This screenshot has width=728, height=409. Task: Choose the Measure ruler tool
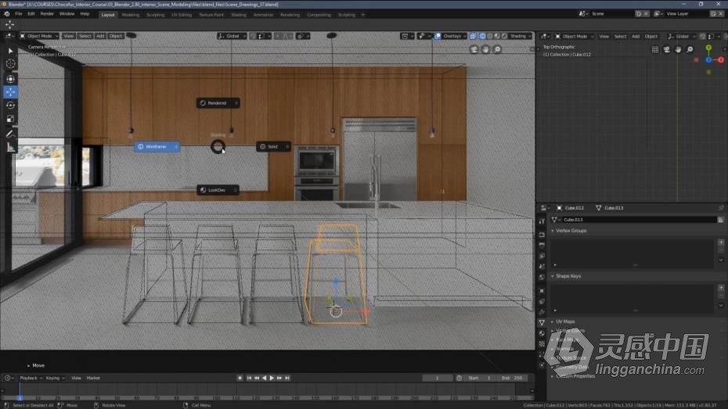coord(10,148)
